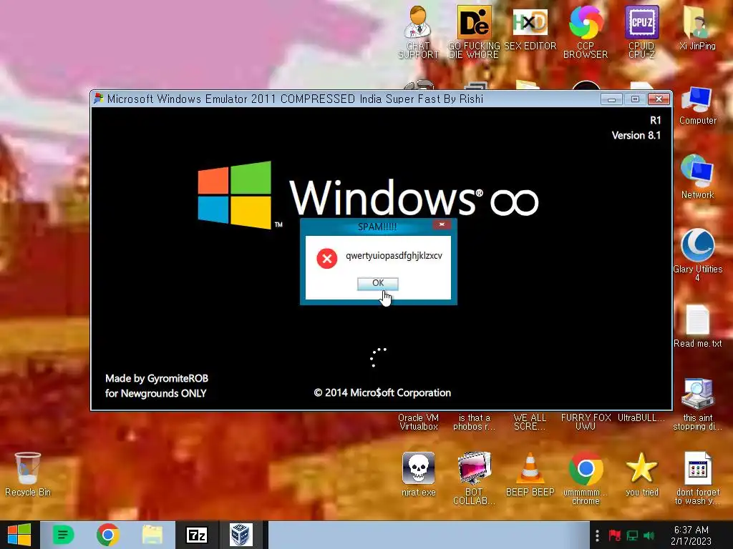Click the Windows Start button
This screenshot has width=733, height=549.
click(x=19, y=535)
